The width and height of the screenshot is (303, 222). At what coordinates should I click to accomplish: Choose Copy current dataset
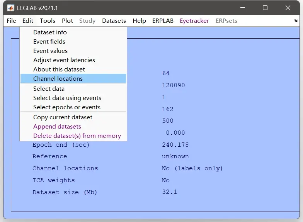tap(73, 117)
